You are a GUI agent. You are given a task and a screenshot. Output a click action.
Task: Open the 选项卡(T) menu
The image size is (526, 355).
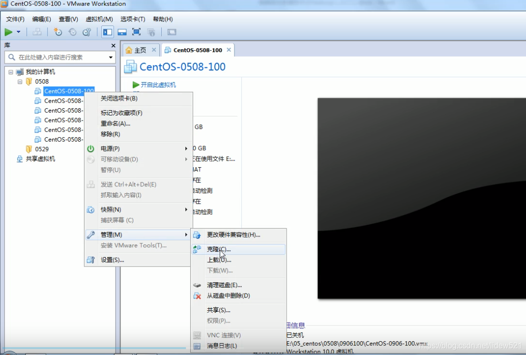pos(133,19)
